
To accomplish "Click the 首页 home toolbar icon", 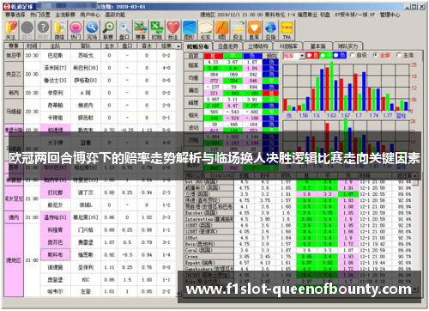I will [x=27, y=30].
